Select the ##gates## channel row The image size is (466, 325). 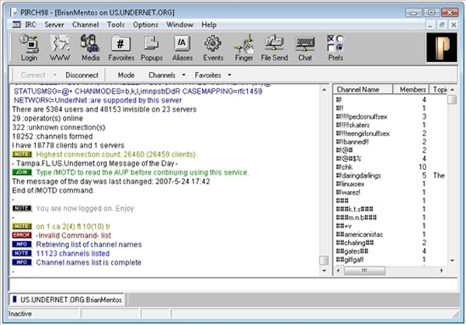click(x=390, y=251)
